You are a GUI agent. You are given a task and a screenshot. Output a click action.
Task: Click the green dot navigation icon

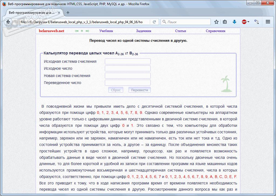(82, 31)
